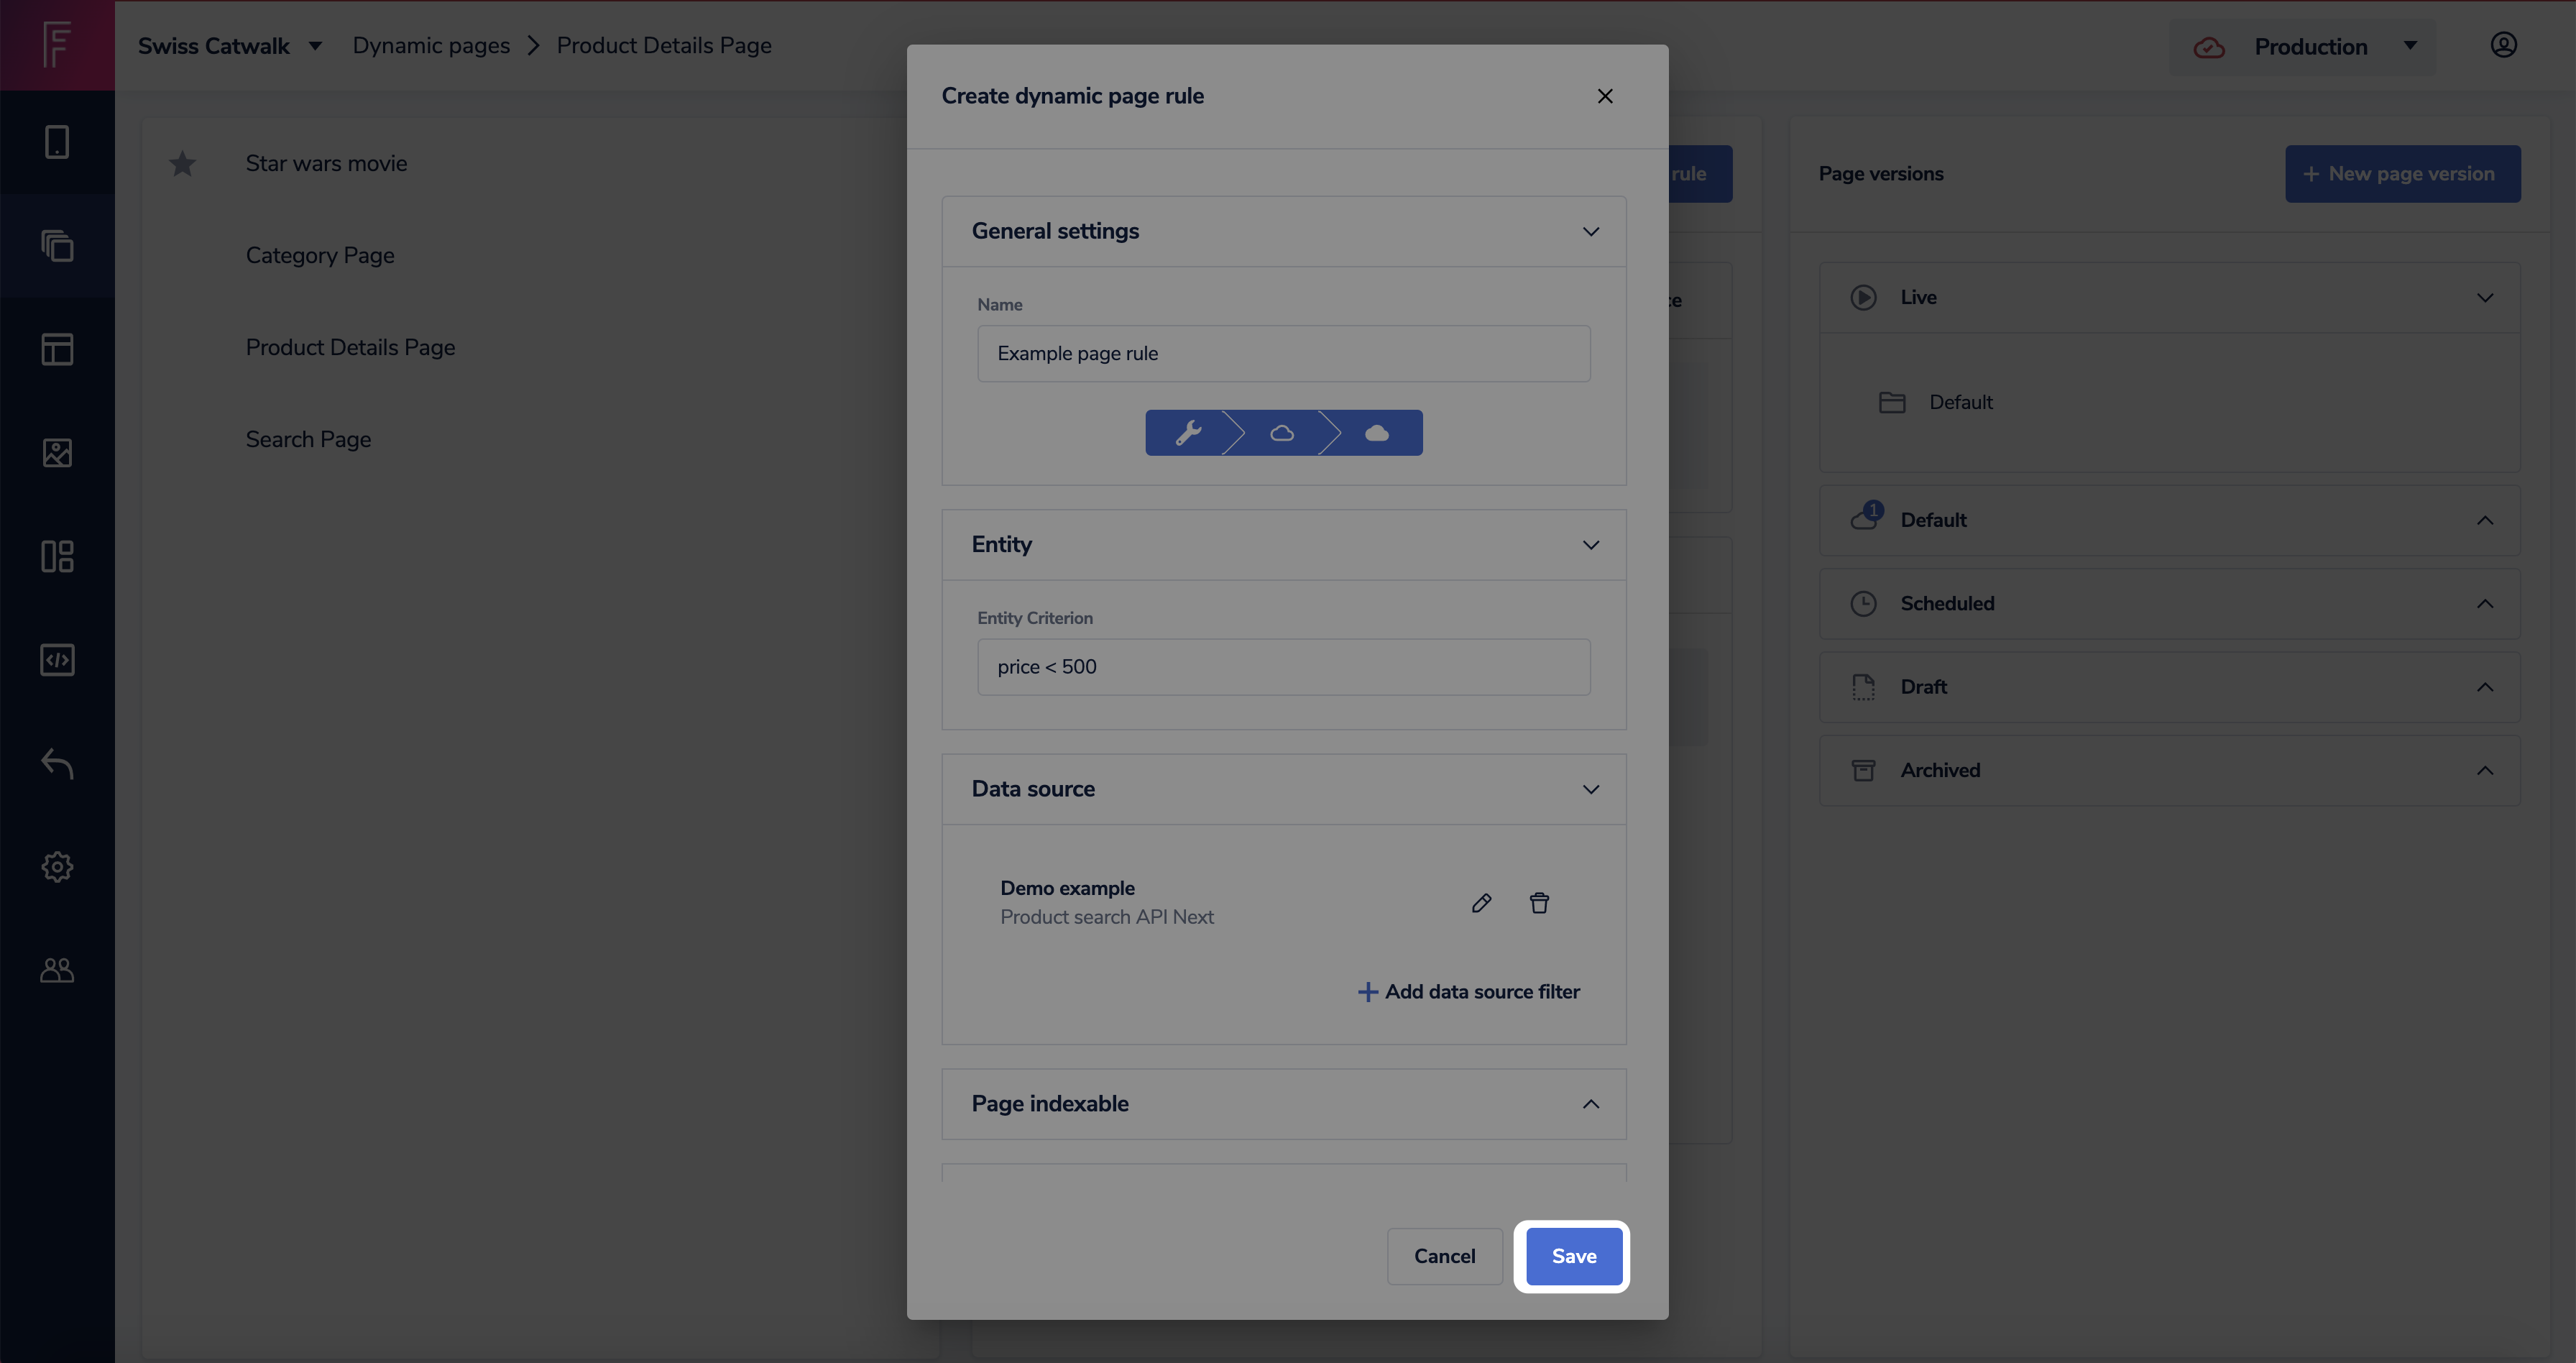The height and width of the screenshot is (1363, 2576).
Task: Select Category Page in the page list
Action: pos(320,255)
